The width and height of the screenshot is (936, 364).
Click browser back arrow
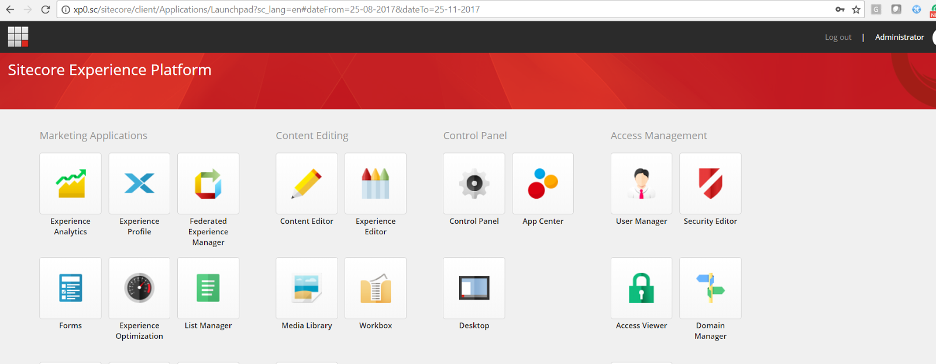[x=10, y=9]
